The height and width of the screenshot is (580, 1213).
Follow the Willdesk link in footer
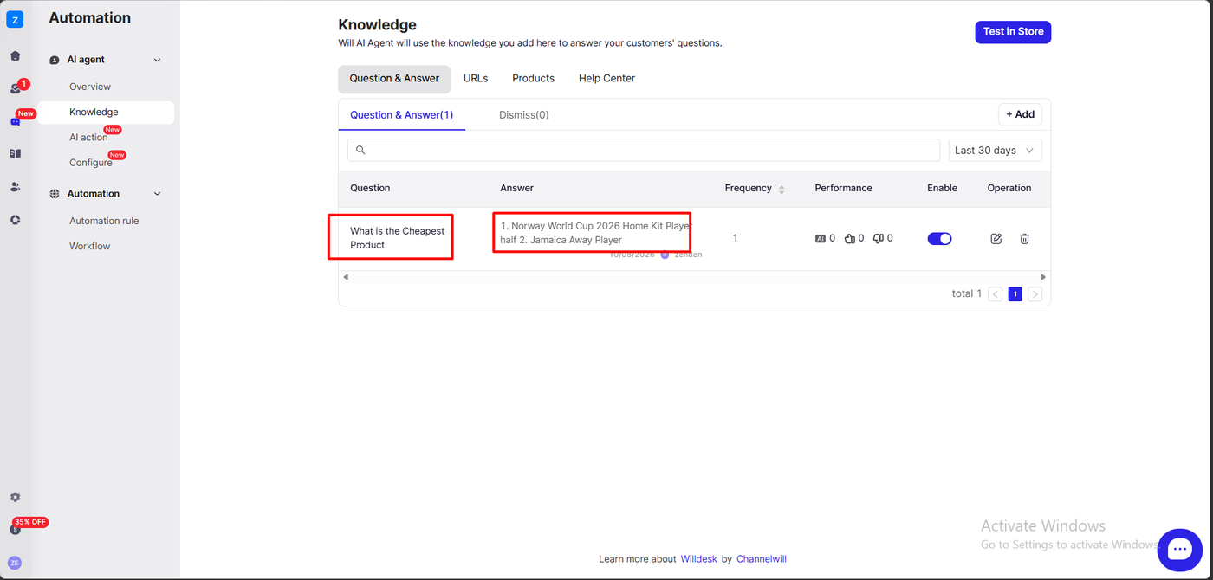coord(698,559)
